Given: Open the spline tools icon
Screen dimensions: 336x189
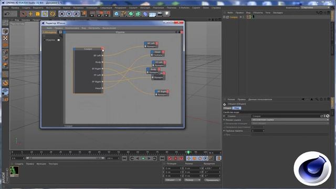Looking at the screenshot, I should [124, 14].
